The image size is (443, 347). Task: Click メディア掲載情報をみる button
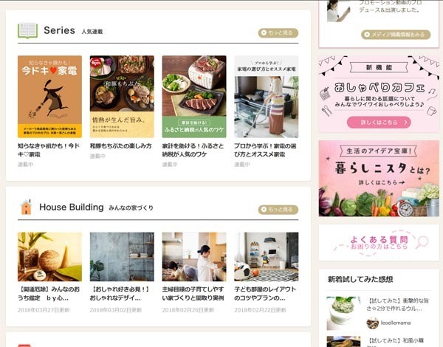pos(396,35)
